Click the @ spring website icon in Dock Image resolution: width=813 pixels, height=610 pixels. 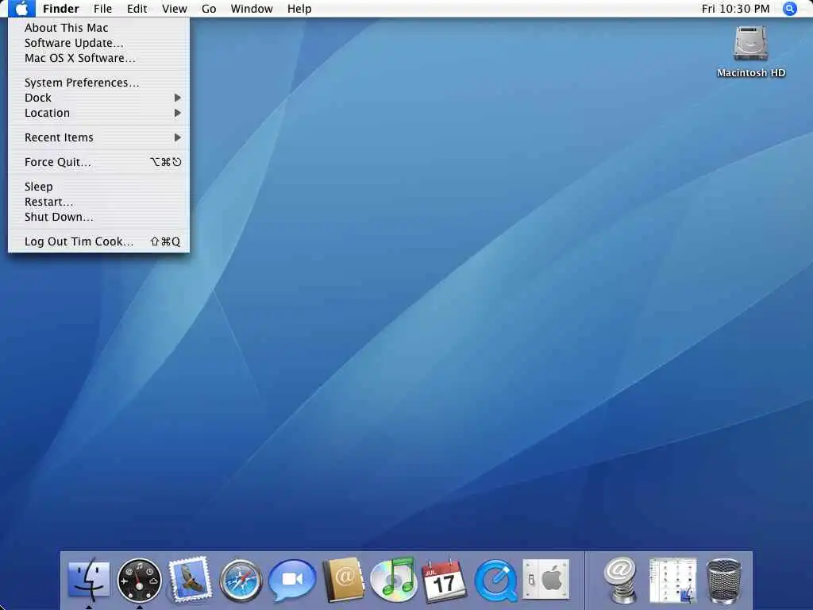point(620,579)
